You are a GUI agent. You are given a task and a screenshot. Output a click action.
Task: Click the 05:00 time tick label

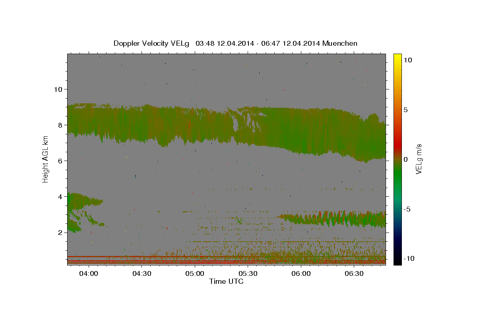tap(195, 274)
